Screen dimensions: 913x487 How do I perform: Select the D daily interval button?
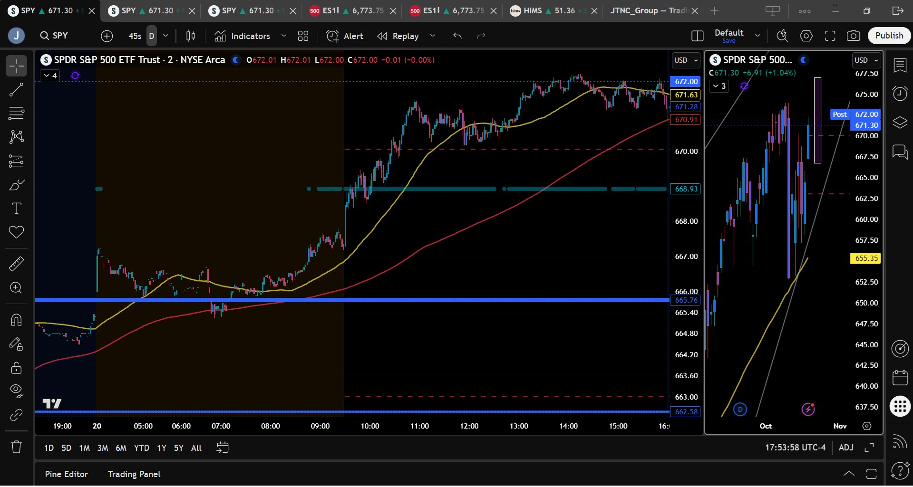[x=152, y=36]
